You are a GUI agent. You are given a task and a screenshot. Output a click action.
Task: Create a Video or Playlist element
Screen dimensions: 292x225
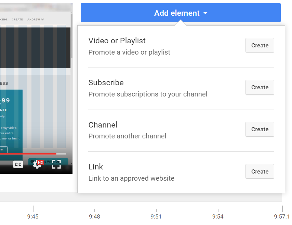[260, 45]
